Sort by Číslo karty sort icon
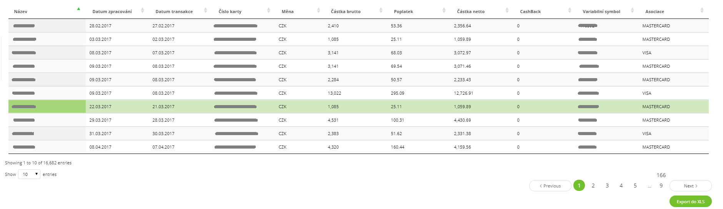 (268, 10)
